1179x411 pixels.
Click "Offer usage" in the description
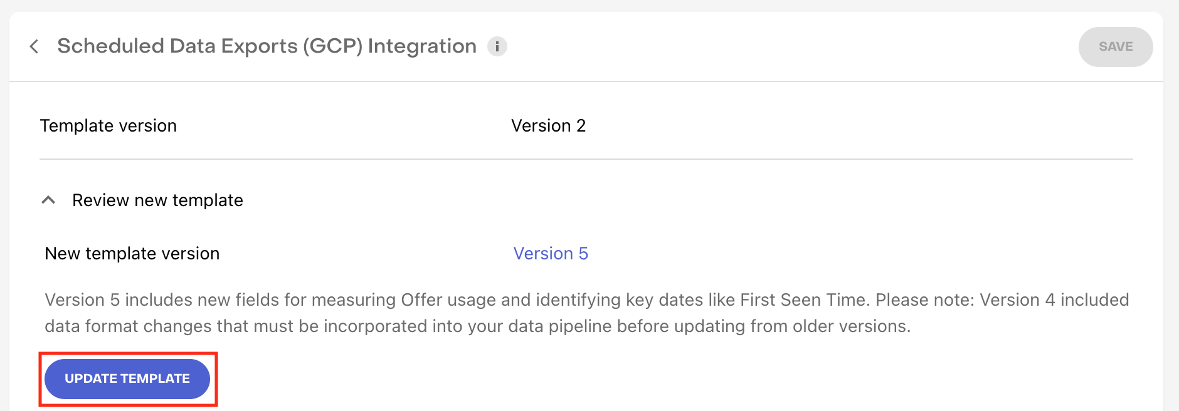click(x=448, y=300)
